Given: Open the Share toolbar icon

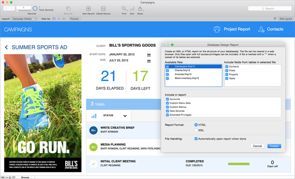Looking at the screenshot, I should point(140,8).
